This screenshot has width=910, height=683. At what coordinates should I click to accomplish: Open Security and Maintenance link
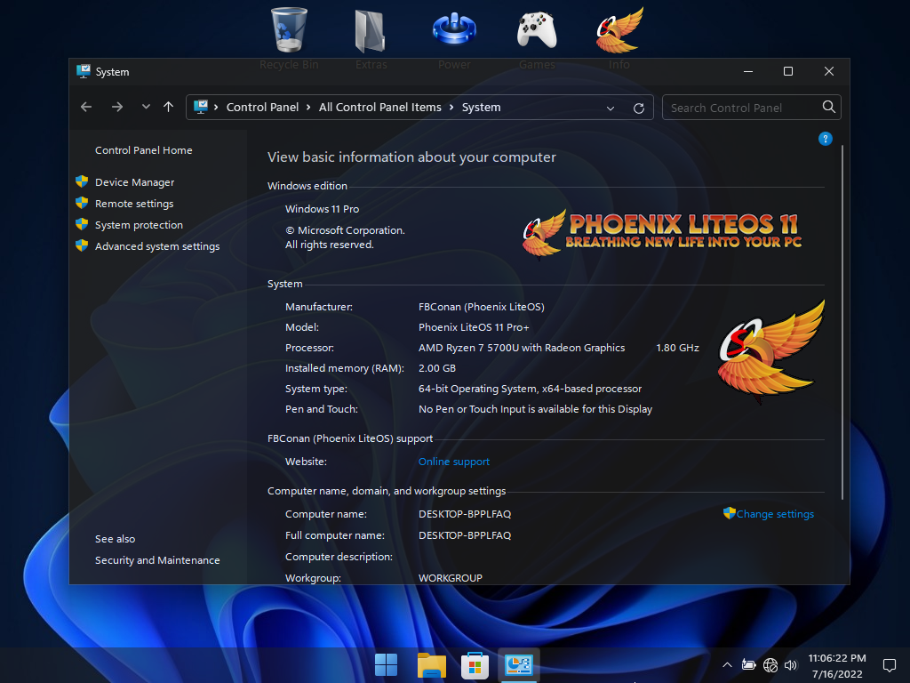[x=157, y=560]
